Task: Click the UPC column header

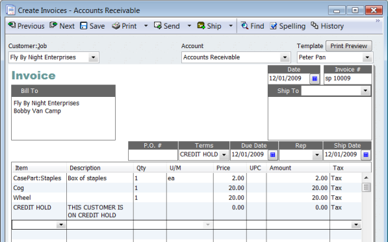Action: pos(256,168)
